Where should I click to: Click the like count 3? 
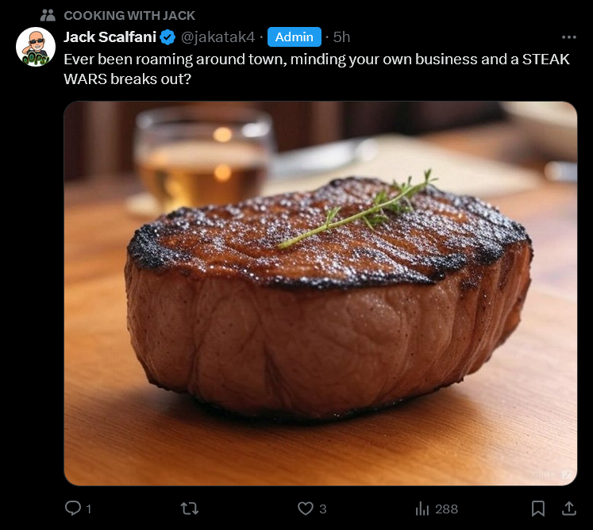[322, 509]
